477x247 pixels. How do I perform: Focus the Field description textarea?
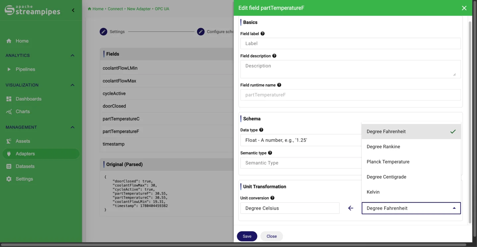coord(350,69)
